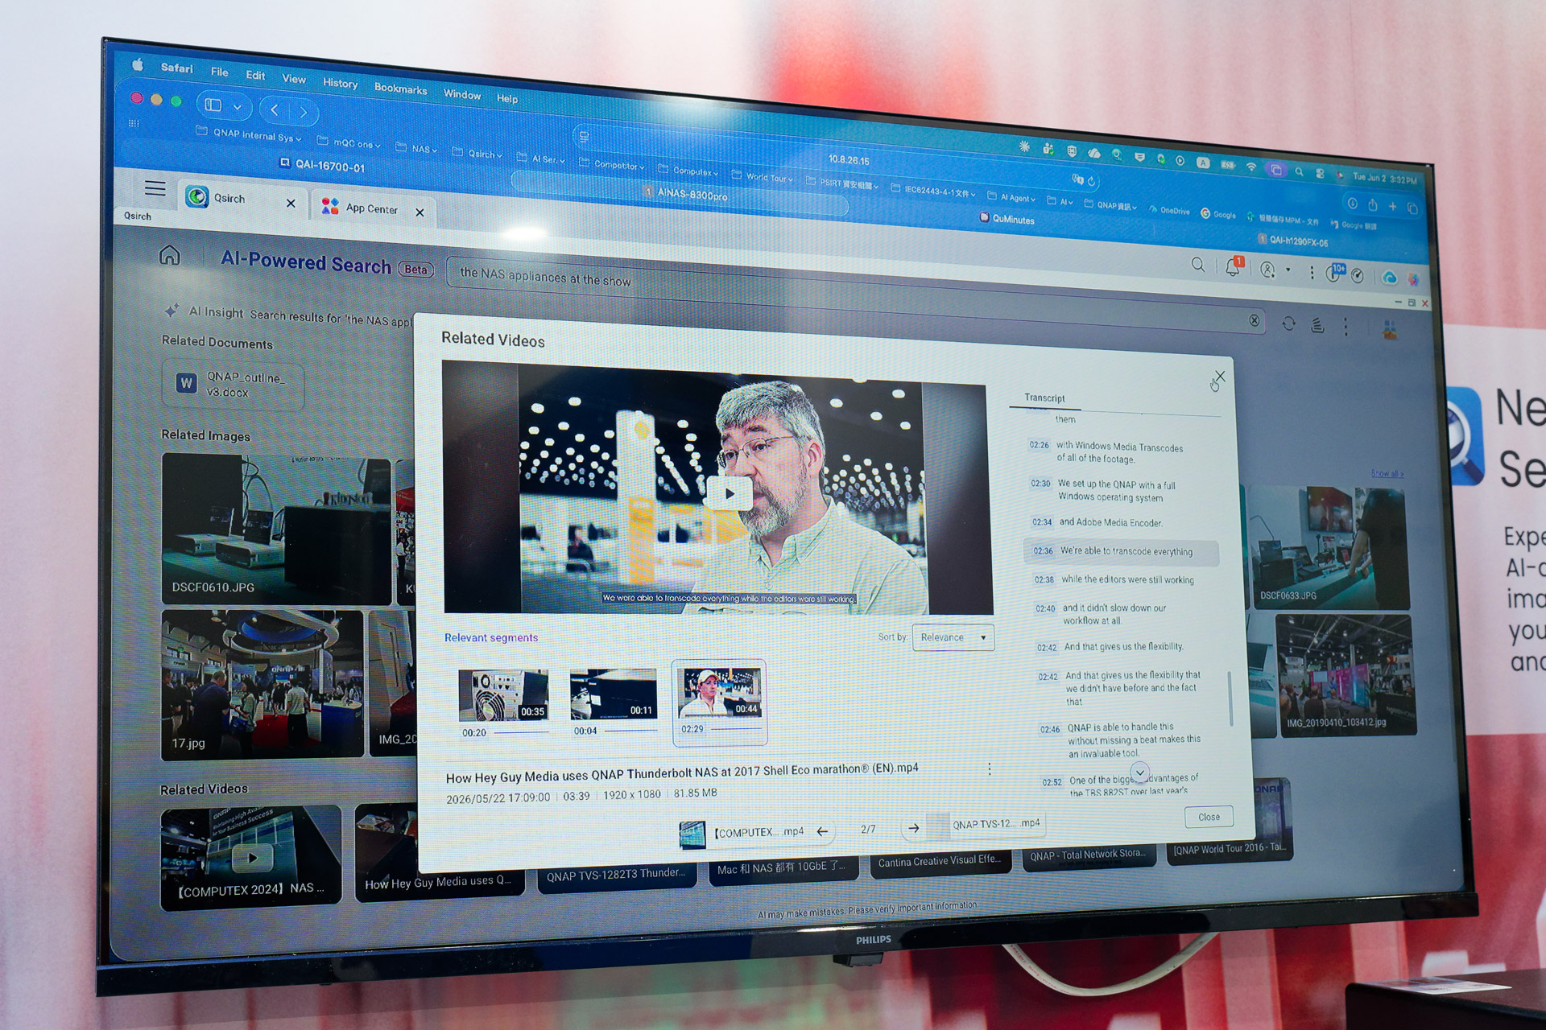The image size is (1546, 1030).
Task: Switch to the App Center tab
Action: click(371, 208)
